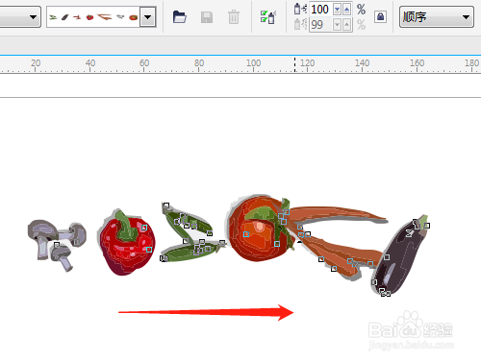Click the save spray list disk icon
The width and height of the screenshot is (481, 362).
[207, 17]
